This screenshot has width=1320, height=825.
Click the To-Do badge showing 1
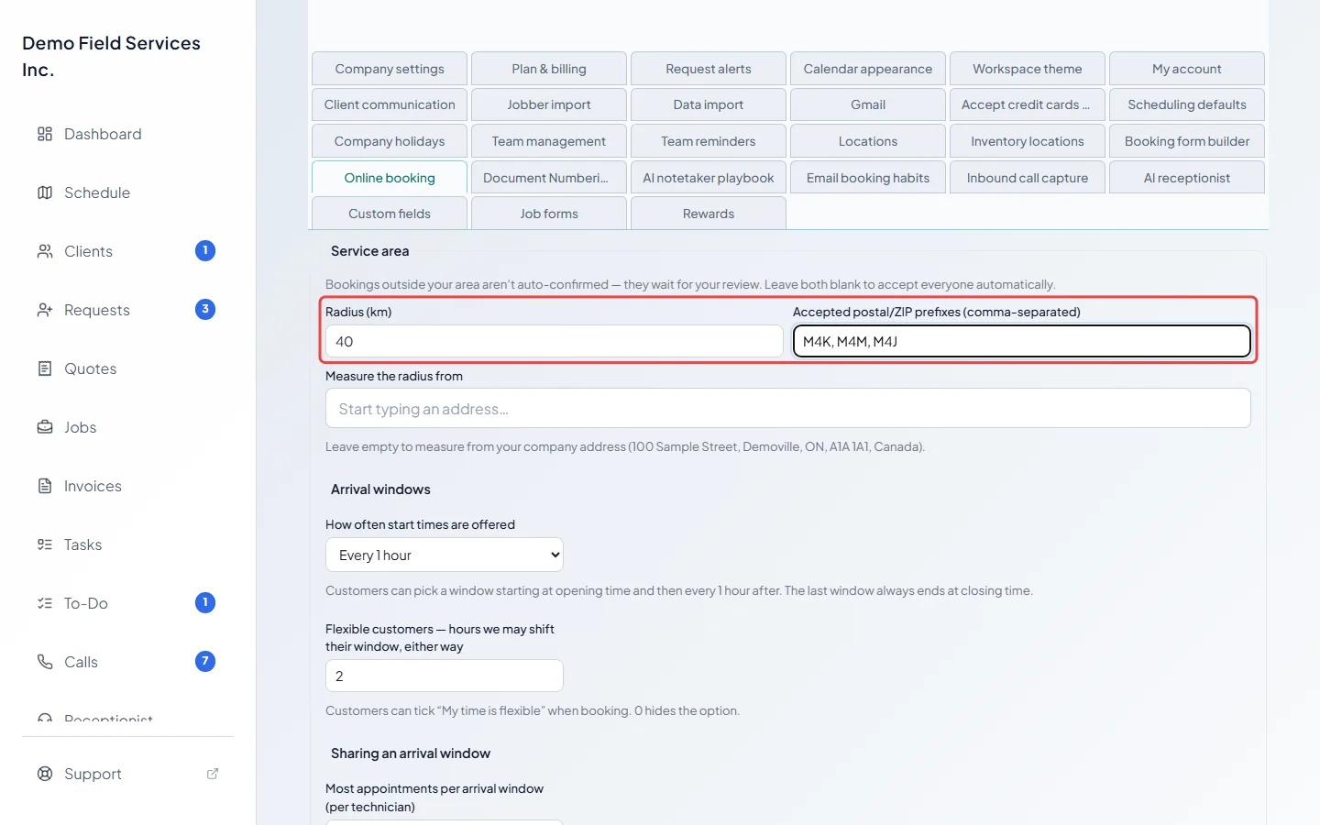pyautogui.click(x=205, y=602)
